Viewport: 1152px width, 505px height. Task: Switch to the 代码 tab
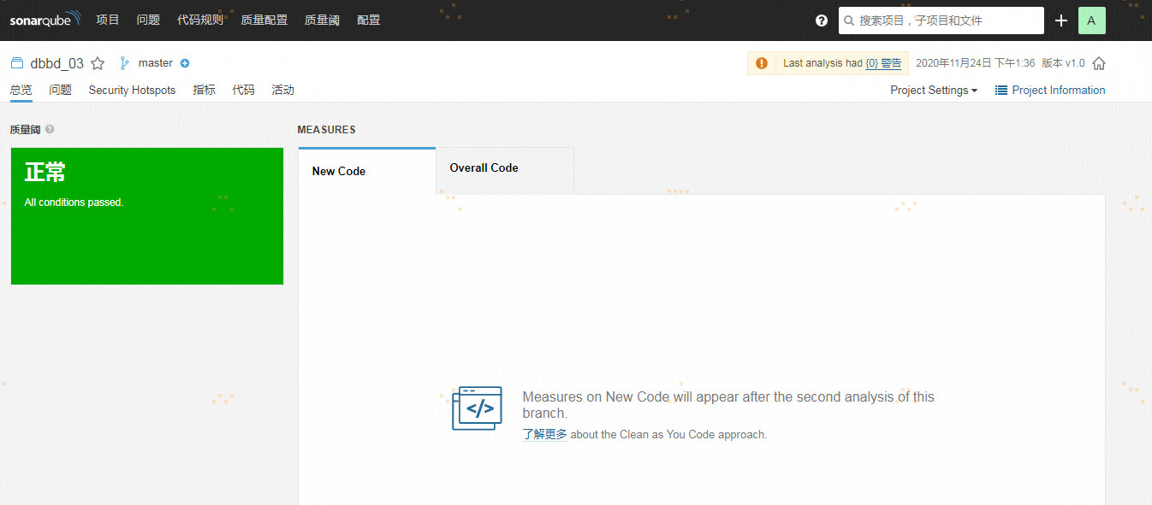(x=243, y=90)
